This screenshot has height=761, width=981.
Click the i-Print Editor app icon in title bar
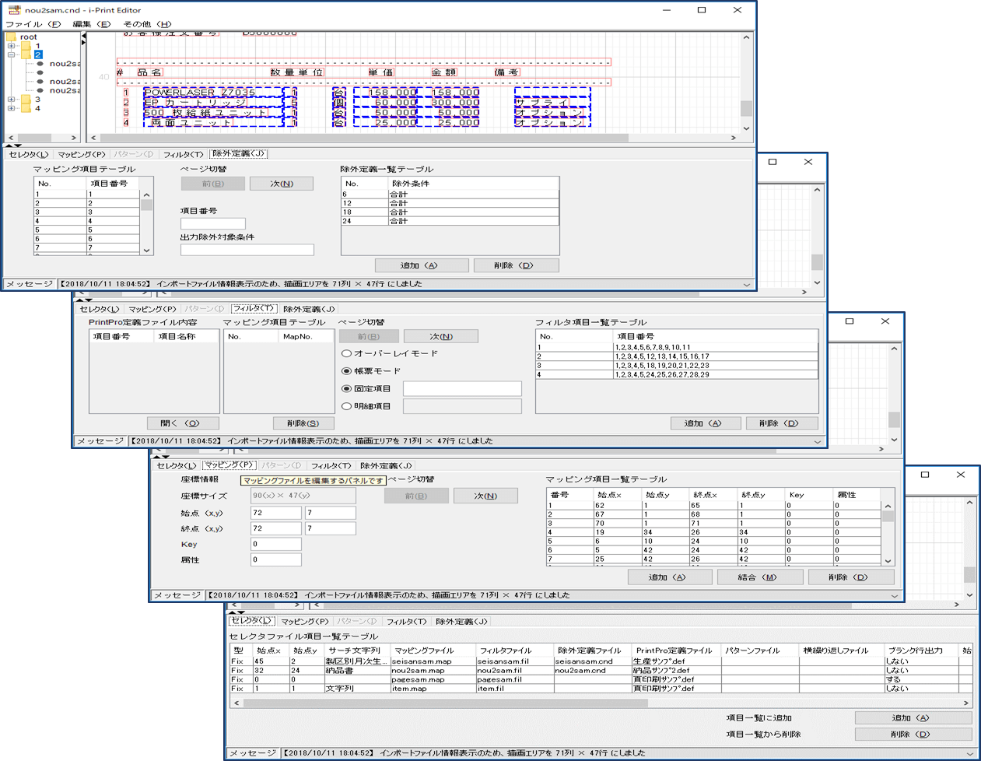(x=14, y=10)
